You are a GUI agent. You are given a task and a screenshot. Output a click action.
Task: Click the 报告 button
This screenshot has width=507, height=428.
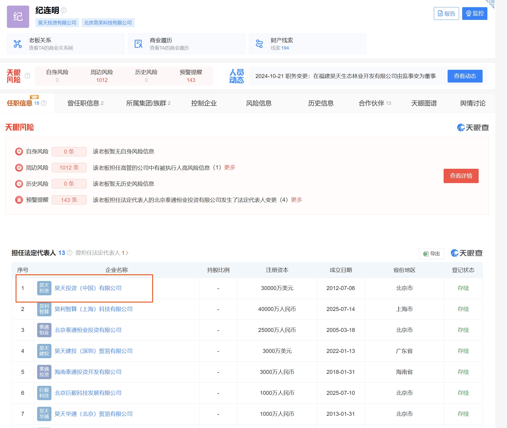[x=446, y=14]
